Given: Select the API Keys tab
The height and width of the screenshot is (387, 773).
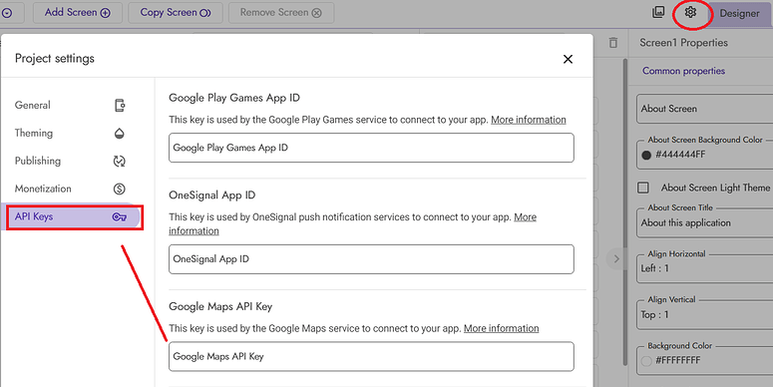Looking at the screenshot, I should tap(71, 216).
